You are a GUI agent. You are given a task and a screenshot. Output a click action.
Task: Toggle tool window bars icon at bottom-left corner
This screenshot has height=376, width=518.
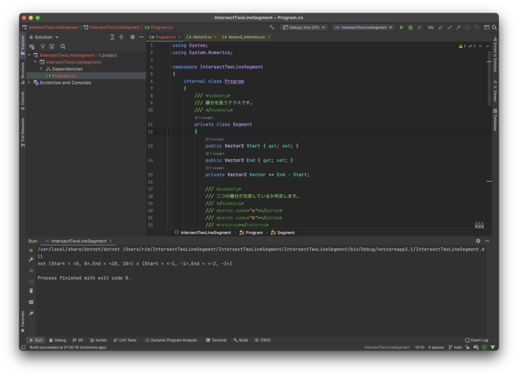[x=23, y=347]
